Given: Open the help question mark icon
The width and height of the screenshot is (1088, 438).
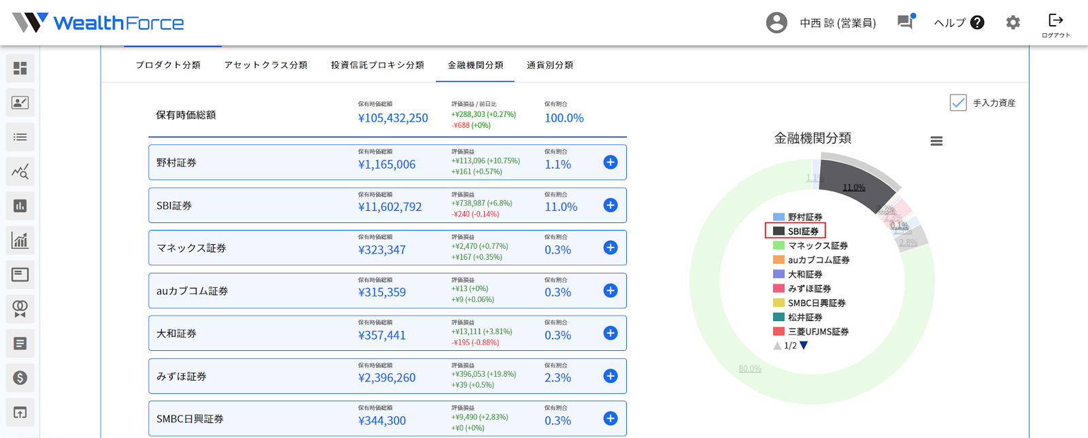Looking at the screenshot, I should 977,22.
